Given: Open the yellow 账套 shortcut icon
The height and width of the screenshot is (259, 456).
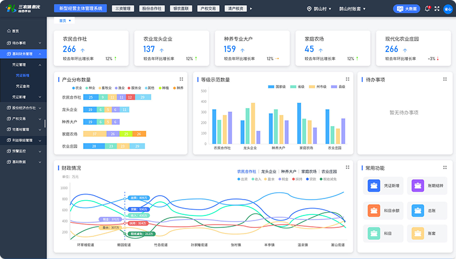Looking at the screenshot, I should pyautogui.click(x=418, y=233).
